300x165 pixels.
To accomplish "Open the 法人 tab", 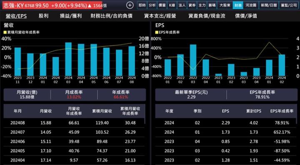I will (x=182, y=5).
